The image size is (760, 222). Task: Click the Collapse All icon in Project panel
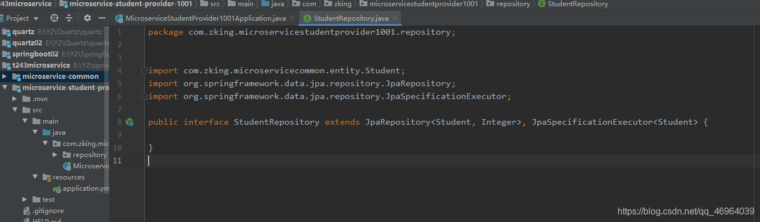[68, 18]
